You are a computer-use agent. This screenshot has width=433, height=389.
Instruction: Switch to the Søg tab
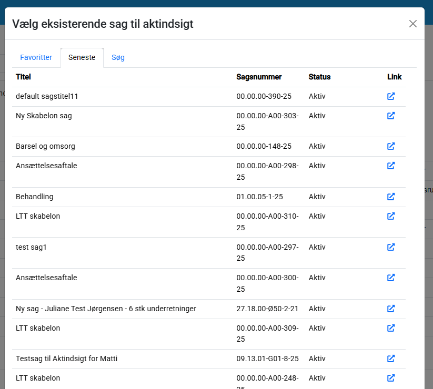coord(118,57)
